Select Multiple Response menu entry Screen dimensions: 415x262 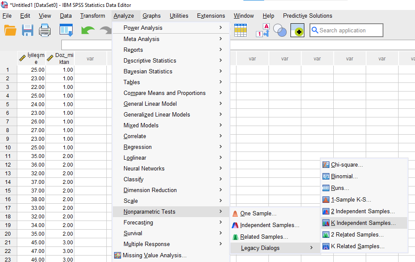click(x=171, y=244)
